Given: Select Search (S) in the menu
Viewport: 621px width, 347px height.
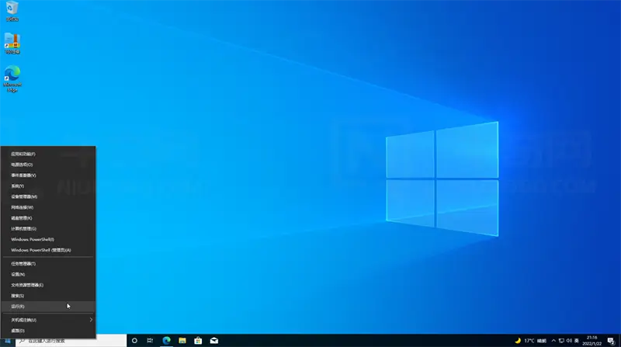Looking at the screenshot, I should [48, 296].
